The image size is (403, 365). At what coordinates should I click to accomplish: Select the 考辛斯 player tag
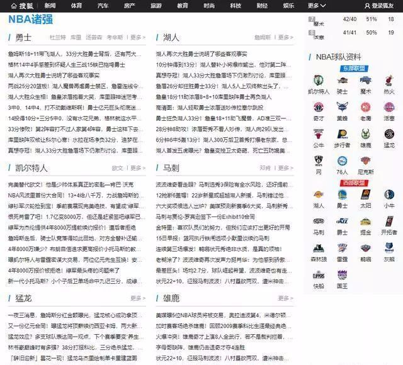[115, 38]
